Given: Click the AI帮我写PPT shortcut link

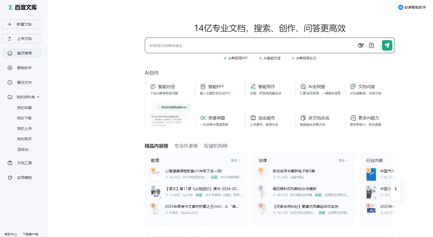Looking at the screenshot, I should pyautogui.click(x=236, y=58).
